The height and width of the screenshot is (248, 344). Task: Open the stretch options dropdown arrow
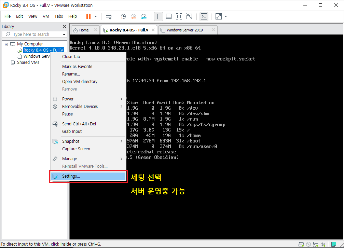point(226,16)
